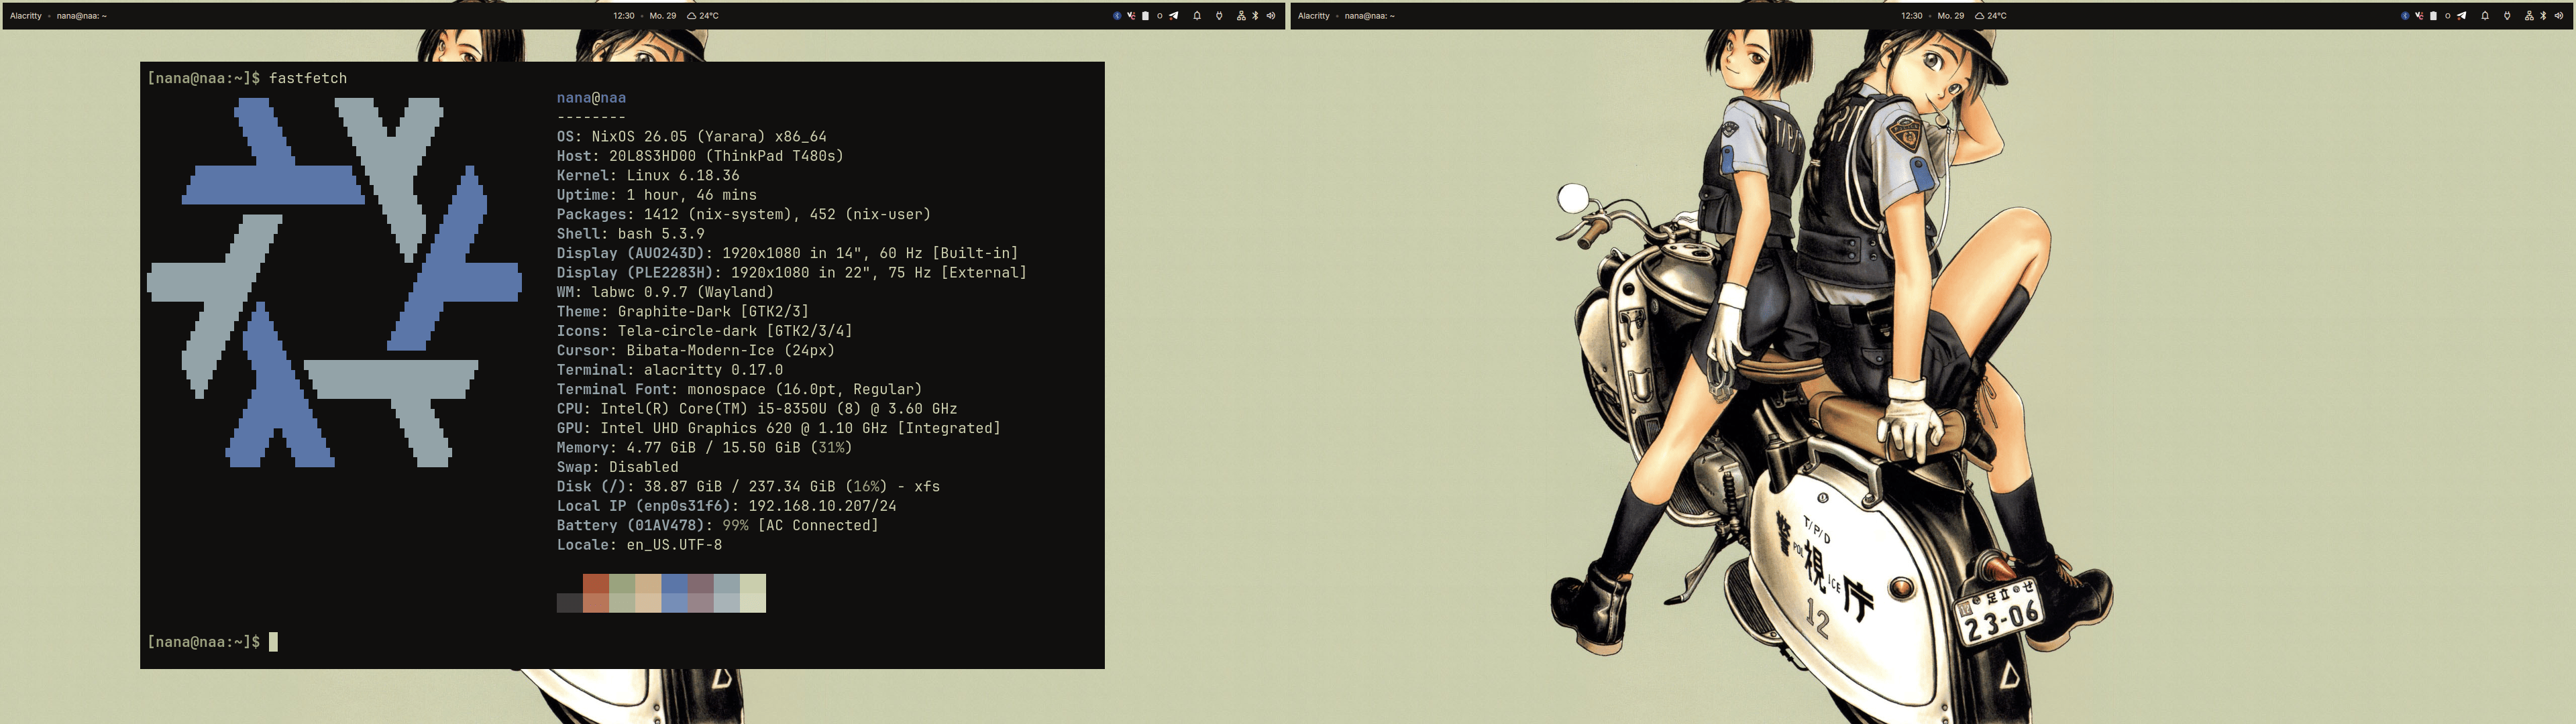
Task: Open the notification bell on the left monitor bar
Action: [1197, 16]
